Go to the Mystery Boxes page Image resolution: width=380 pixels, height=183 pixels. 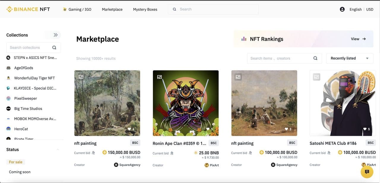coord(145,9)
